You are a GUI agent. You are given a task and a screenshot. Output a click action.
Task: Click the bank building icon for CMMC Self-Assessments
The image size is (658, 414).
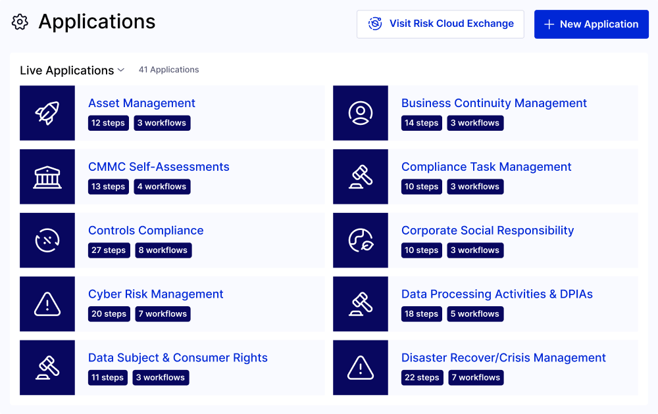point(47,177)
